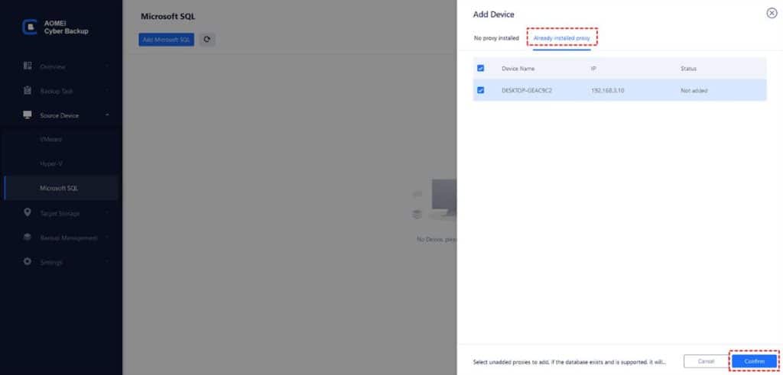
Task: Click the Add Microsoft SQL button
Action: pos(166,40)
